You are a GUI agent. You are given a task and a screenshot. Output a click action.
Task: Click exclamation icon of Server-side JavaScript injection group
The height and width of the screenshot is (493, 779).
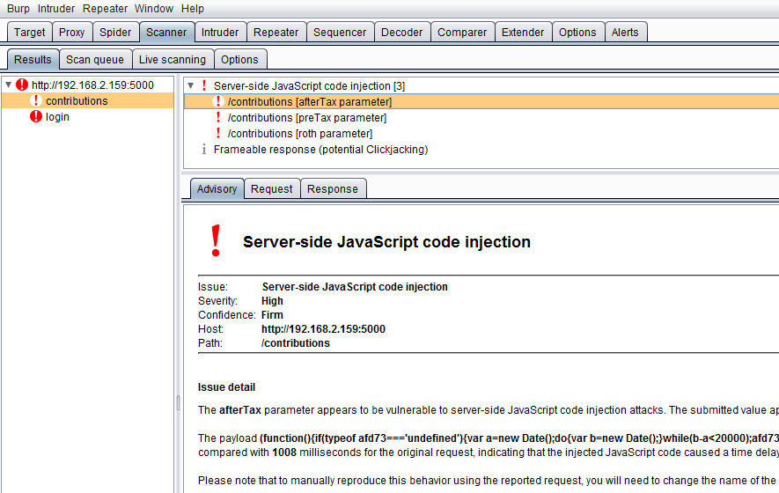coord(204,86)
